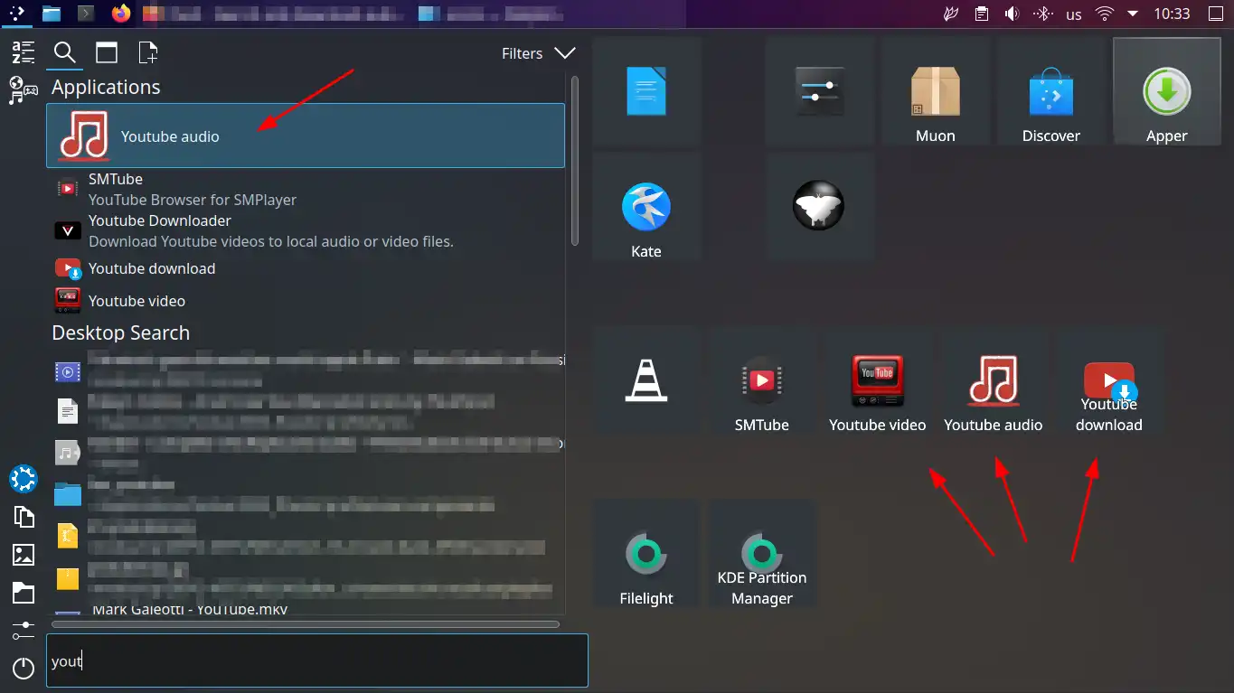1234x693 pixels.
Task: Launch the Youtube download tile in the grid
Action: point(1109,380)
